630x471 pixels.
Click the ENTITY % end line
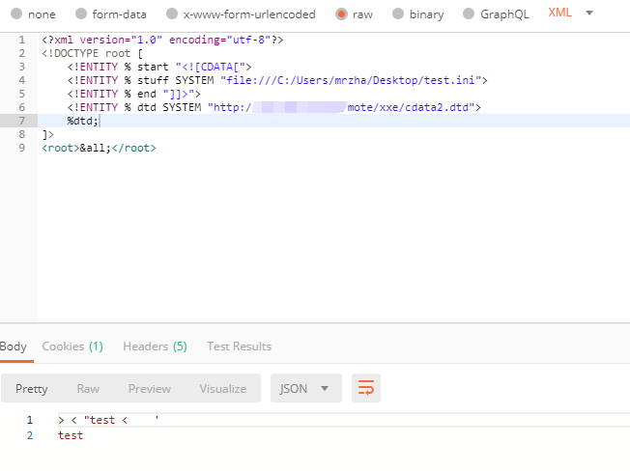[x=133, y=94]
